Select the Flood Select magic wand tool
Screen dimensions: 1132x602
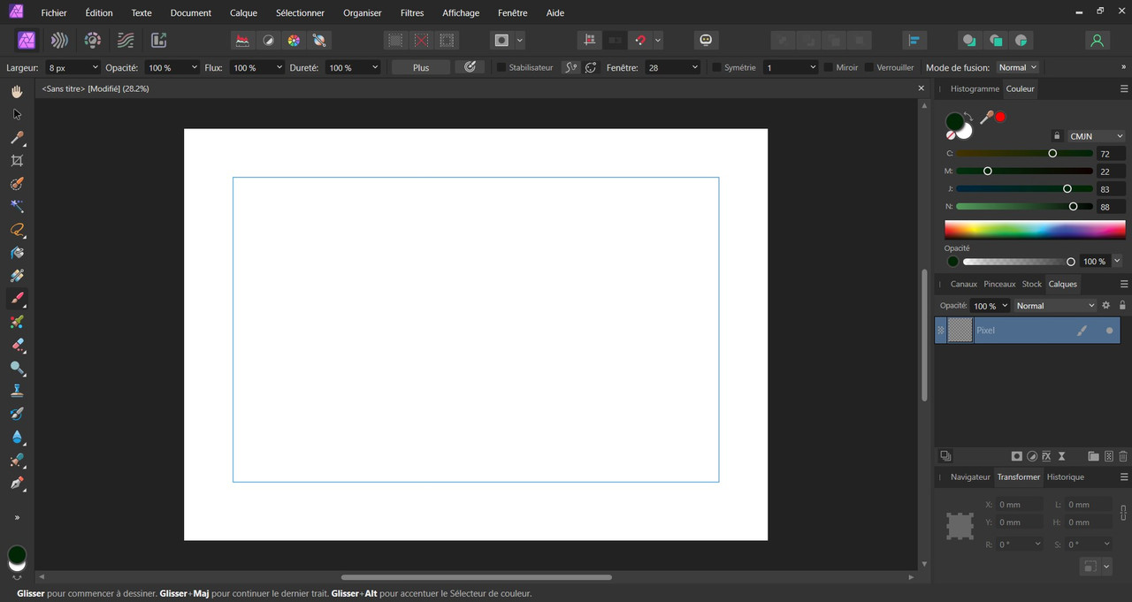click(17, 206)
